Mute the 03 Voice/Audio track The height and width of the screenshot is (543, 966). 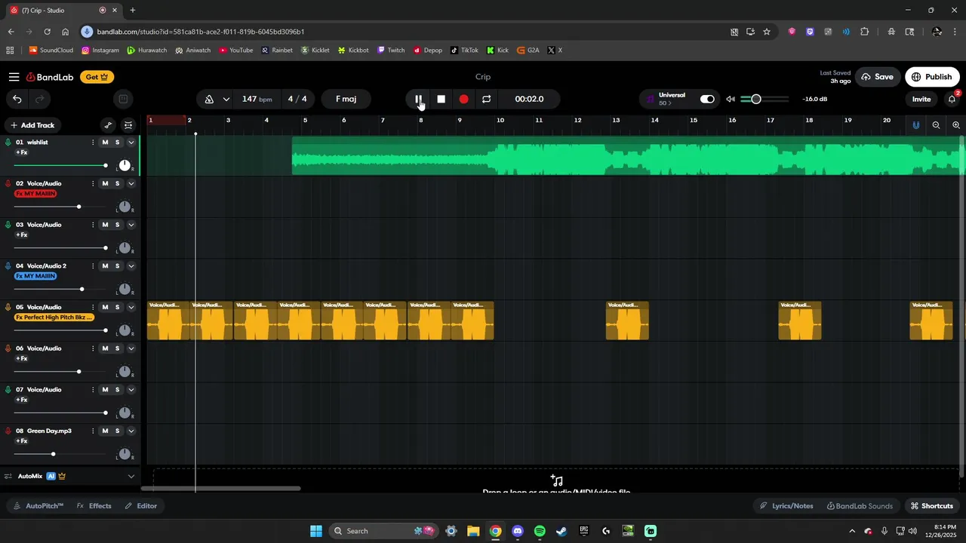click(x=105, y=225)
